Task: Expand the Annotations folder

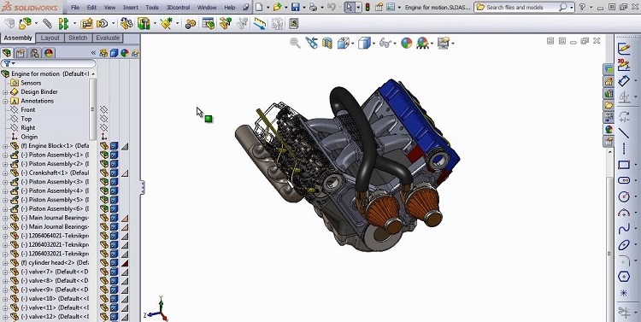Action: pos(5,101)
